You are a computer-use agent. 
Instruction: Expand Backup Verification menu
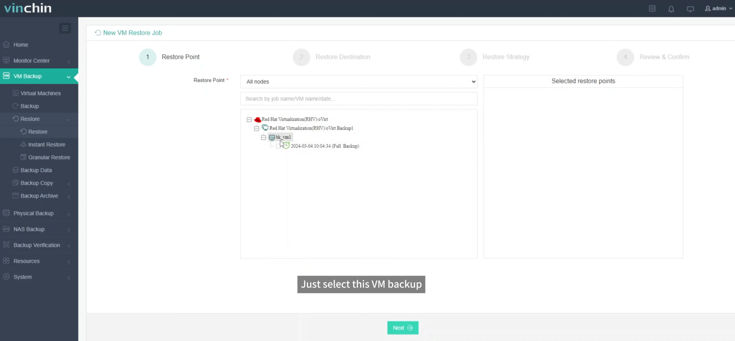pyautogui.click(x=39, y=245)
